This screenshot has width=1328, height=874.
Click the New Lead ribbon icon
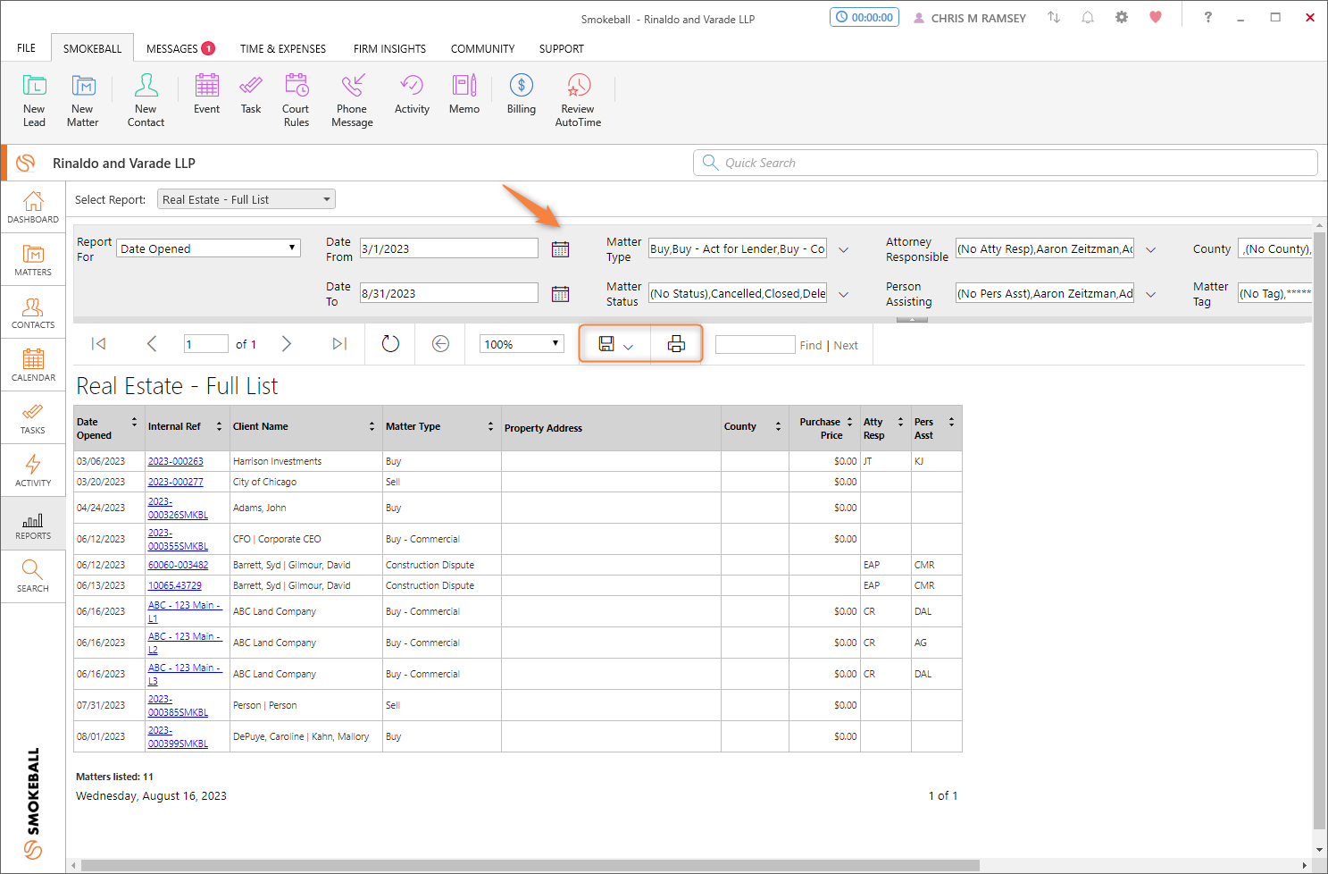coord(34,100)
